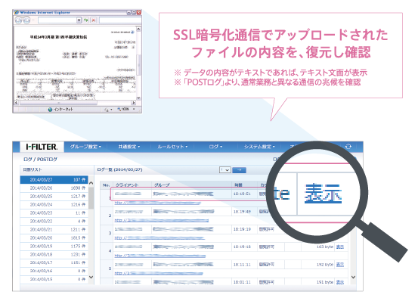Viewport: 418px width, 301px height.
Task: Select date 2014/03/25 in the date list
Action: tap(54, 196)
